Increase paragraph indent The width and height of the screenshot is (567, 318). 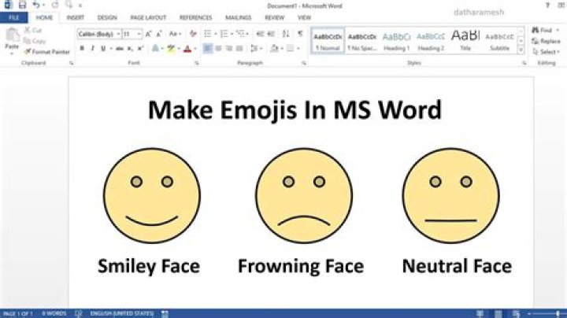271,34
